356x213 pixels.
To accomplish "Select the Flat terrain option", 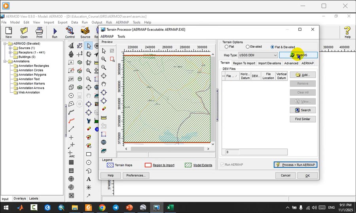I will click(227, 47).
